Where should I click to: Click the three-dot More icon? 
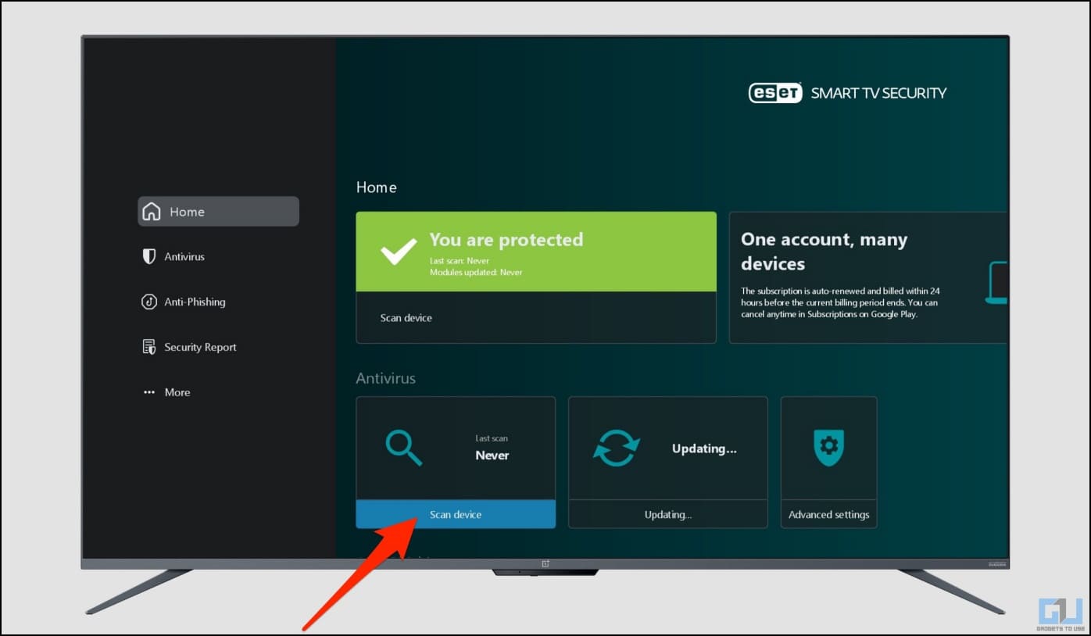(149, 392)
